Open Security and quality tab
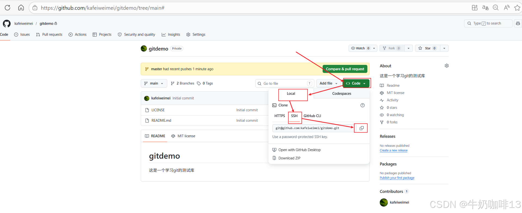This screenshot has width=522, height=213. (x=136, y=35)
